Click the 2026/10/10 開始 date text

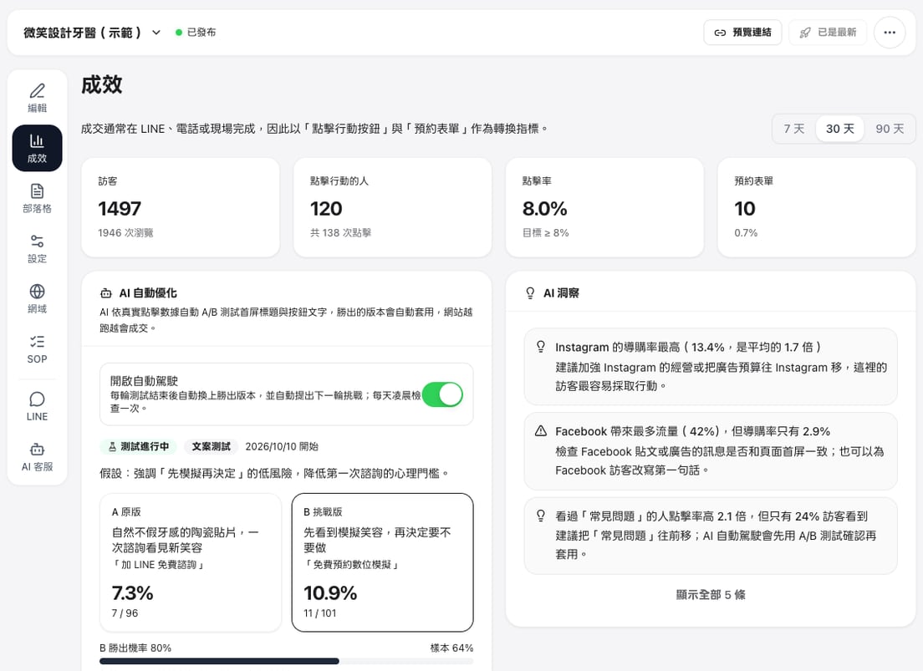click(282, 447)
